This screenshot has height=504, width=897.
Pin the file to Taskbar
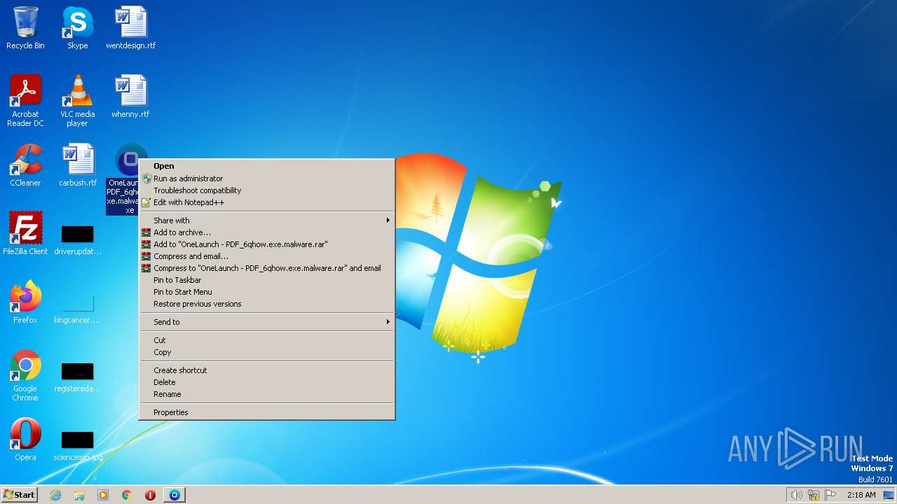pyautogui.click(x=267, y=280)
